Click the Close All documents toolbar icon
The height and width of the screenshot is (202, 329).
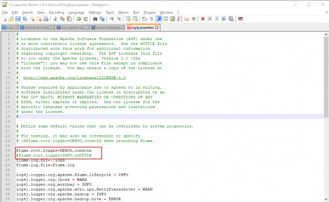click(39, 19)
